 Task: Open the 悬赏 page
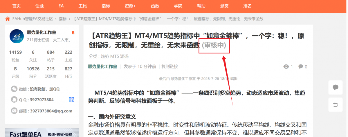224,6
